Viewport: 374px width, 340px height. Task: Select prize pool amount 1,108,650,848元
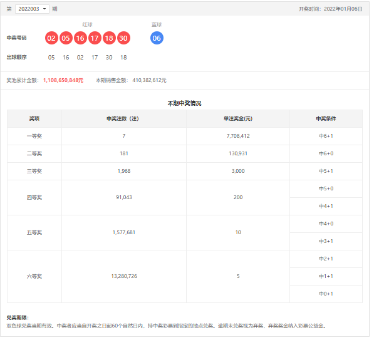coord(63,80)
